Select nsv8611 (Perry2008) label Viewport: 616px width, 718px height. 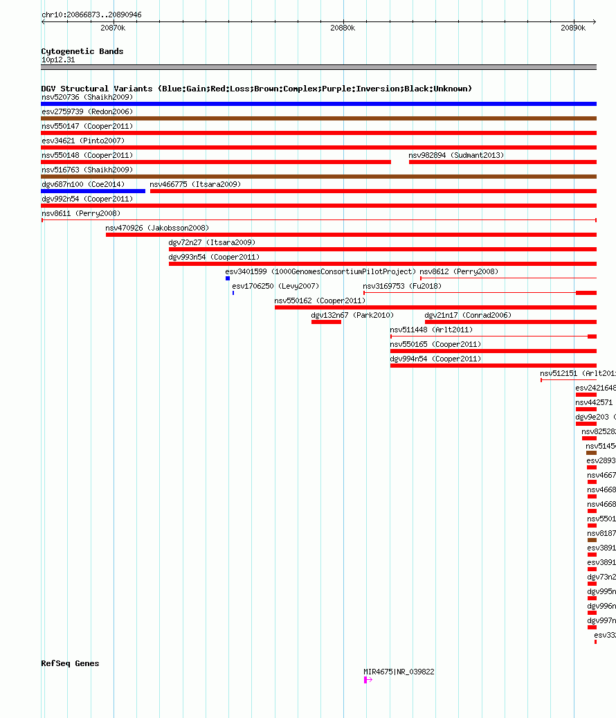coord(80,213)
